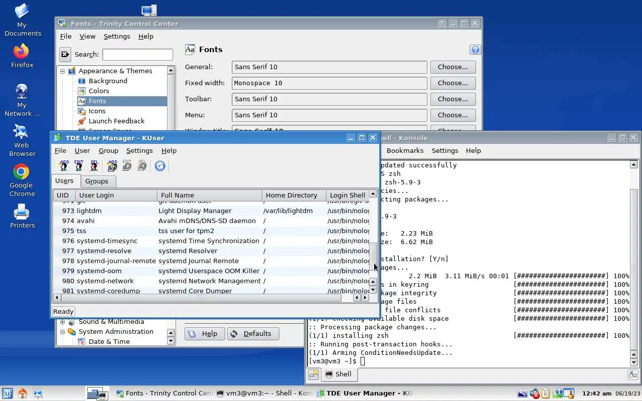
Task: Sort by the Home Directory column header
Action: click(294, 195)
